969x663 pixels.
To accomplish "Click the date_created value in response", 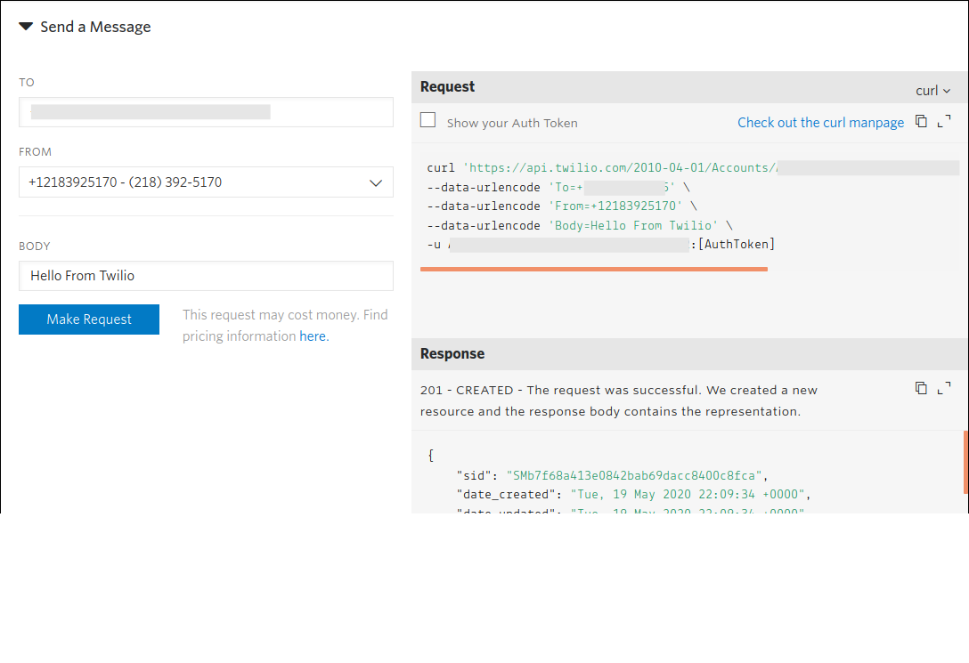I will [688, 495].
